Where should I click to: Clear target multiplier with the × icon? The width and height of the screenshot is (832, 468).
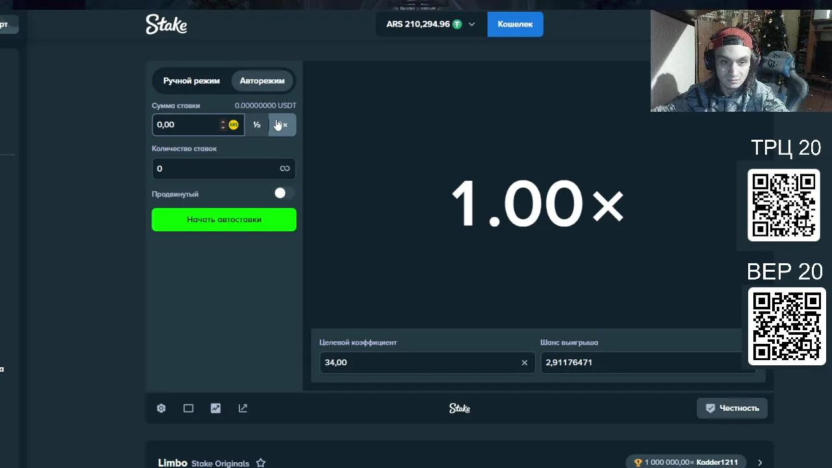coord(525,363)
